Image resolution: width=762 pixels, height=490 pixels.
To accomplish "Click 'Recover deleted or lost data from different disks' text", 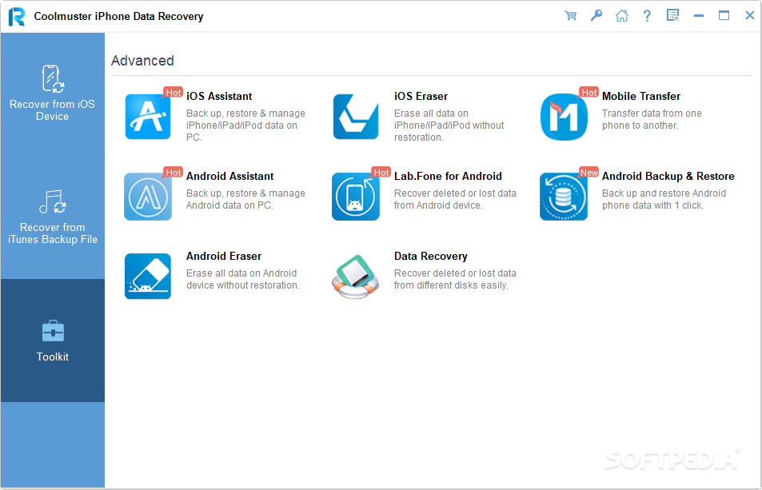I will coord(455,279).
